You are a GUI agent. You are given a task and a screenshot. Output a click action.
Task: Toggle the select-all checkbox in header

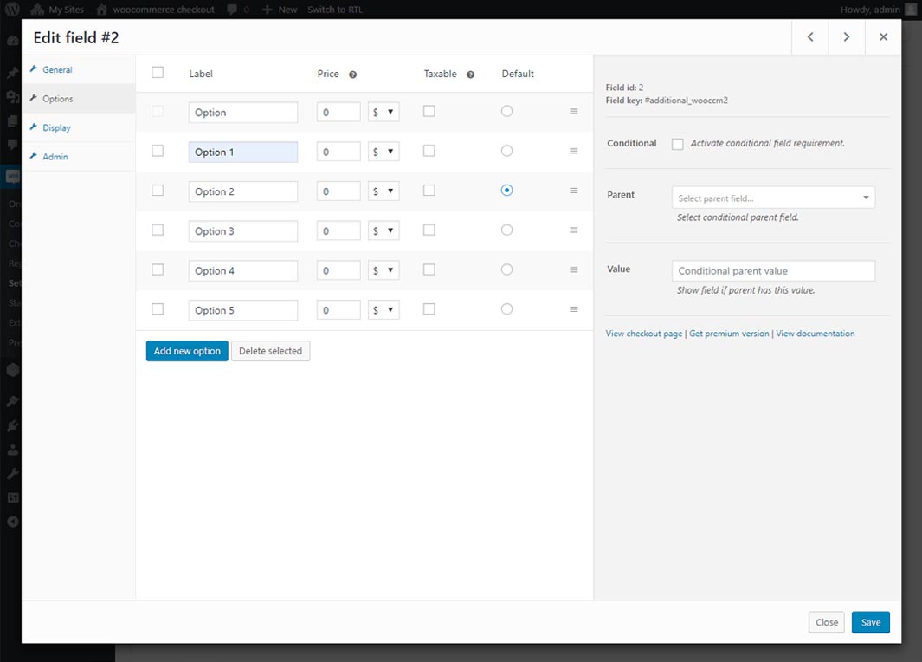pos(158,73)
